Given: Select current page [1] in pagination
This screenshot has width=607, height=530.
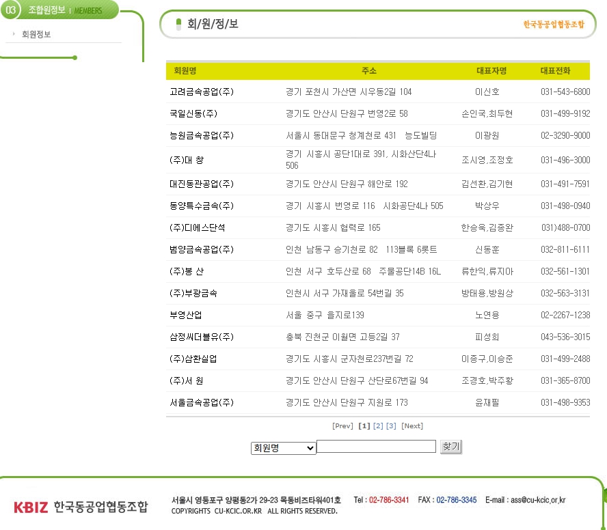Looking at the screenshot, I should [364, 426].
